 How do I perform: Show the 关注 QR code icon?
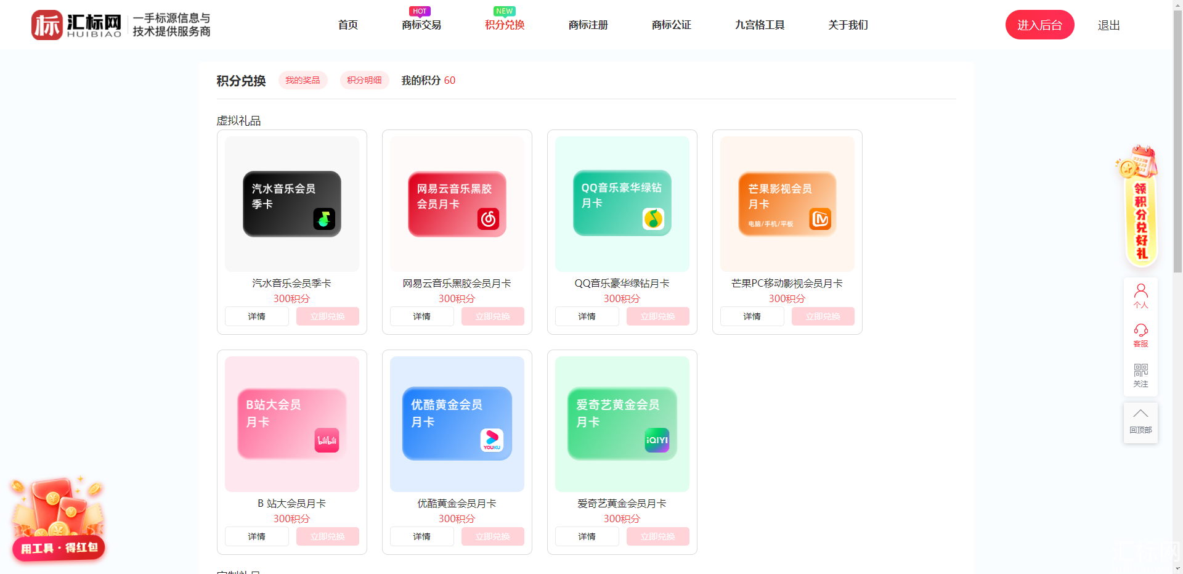point(1140,375)
